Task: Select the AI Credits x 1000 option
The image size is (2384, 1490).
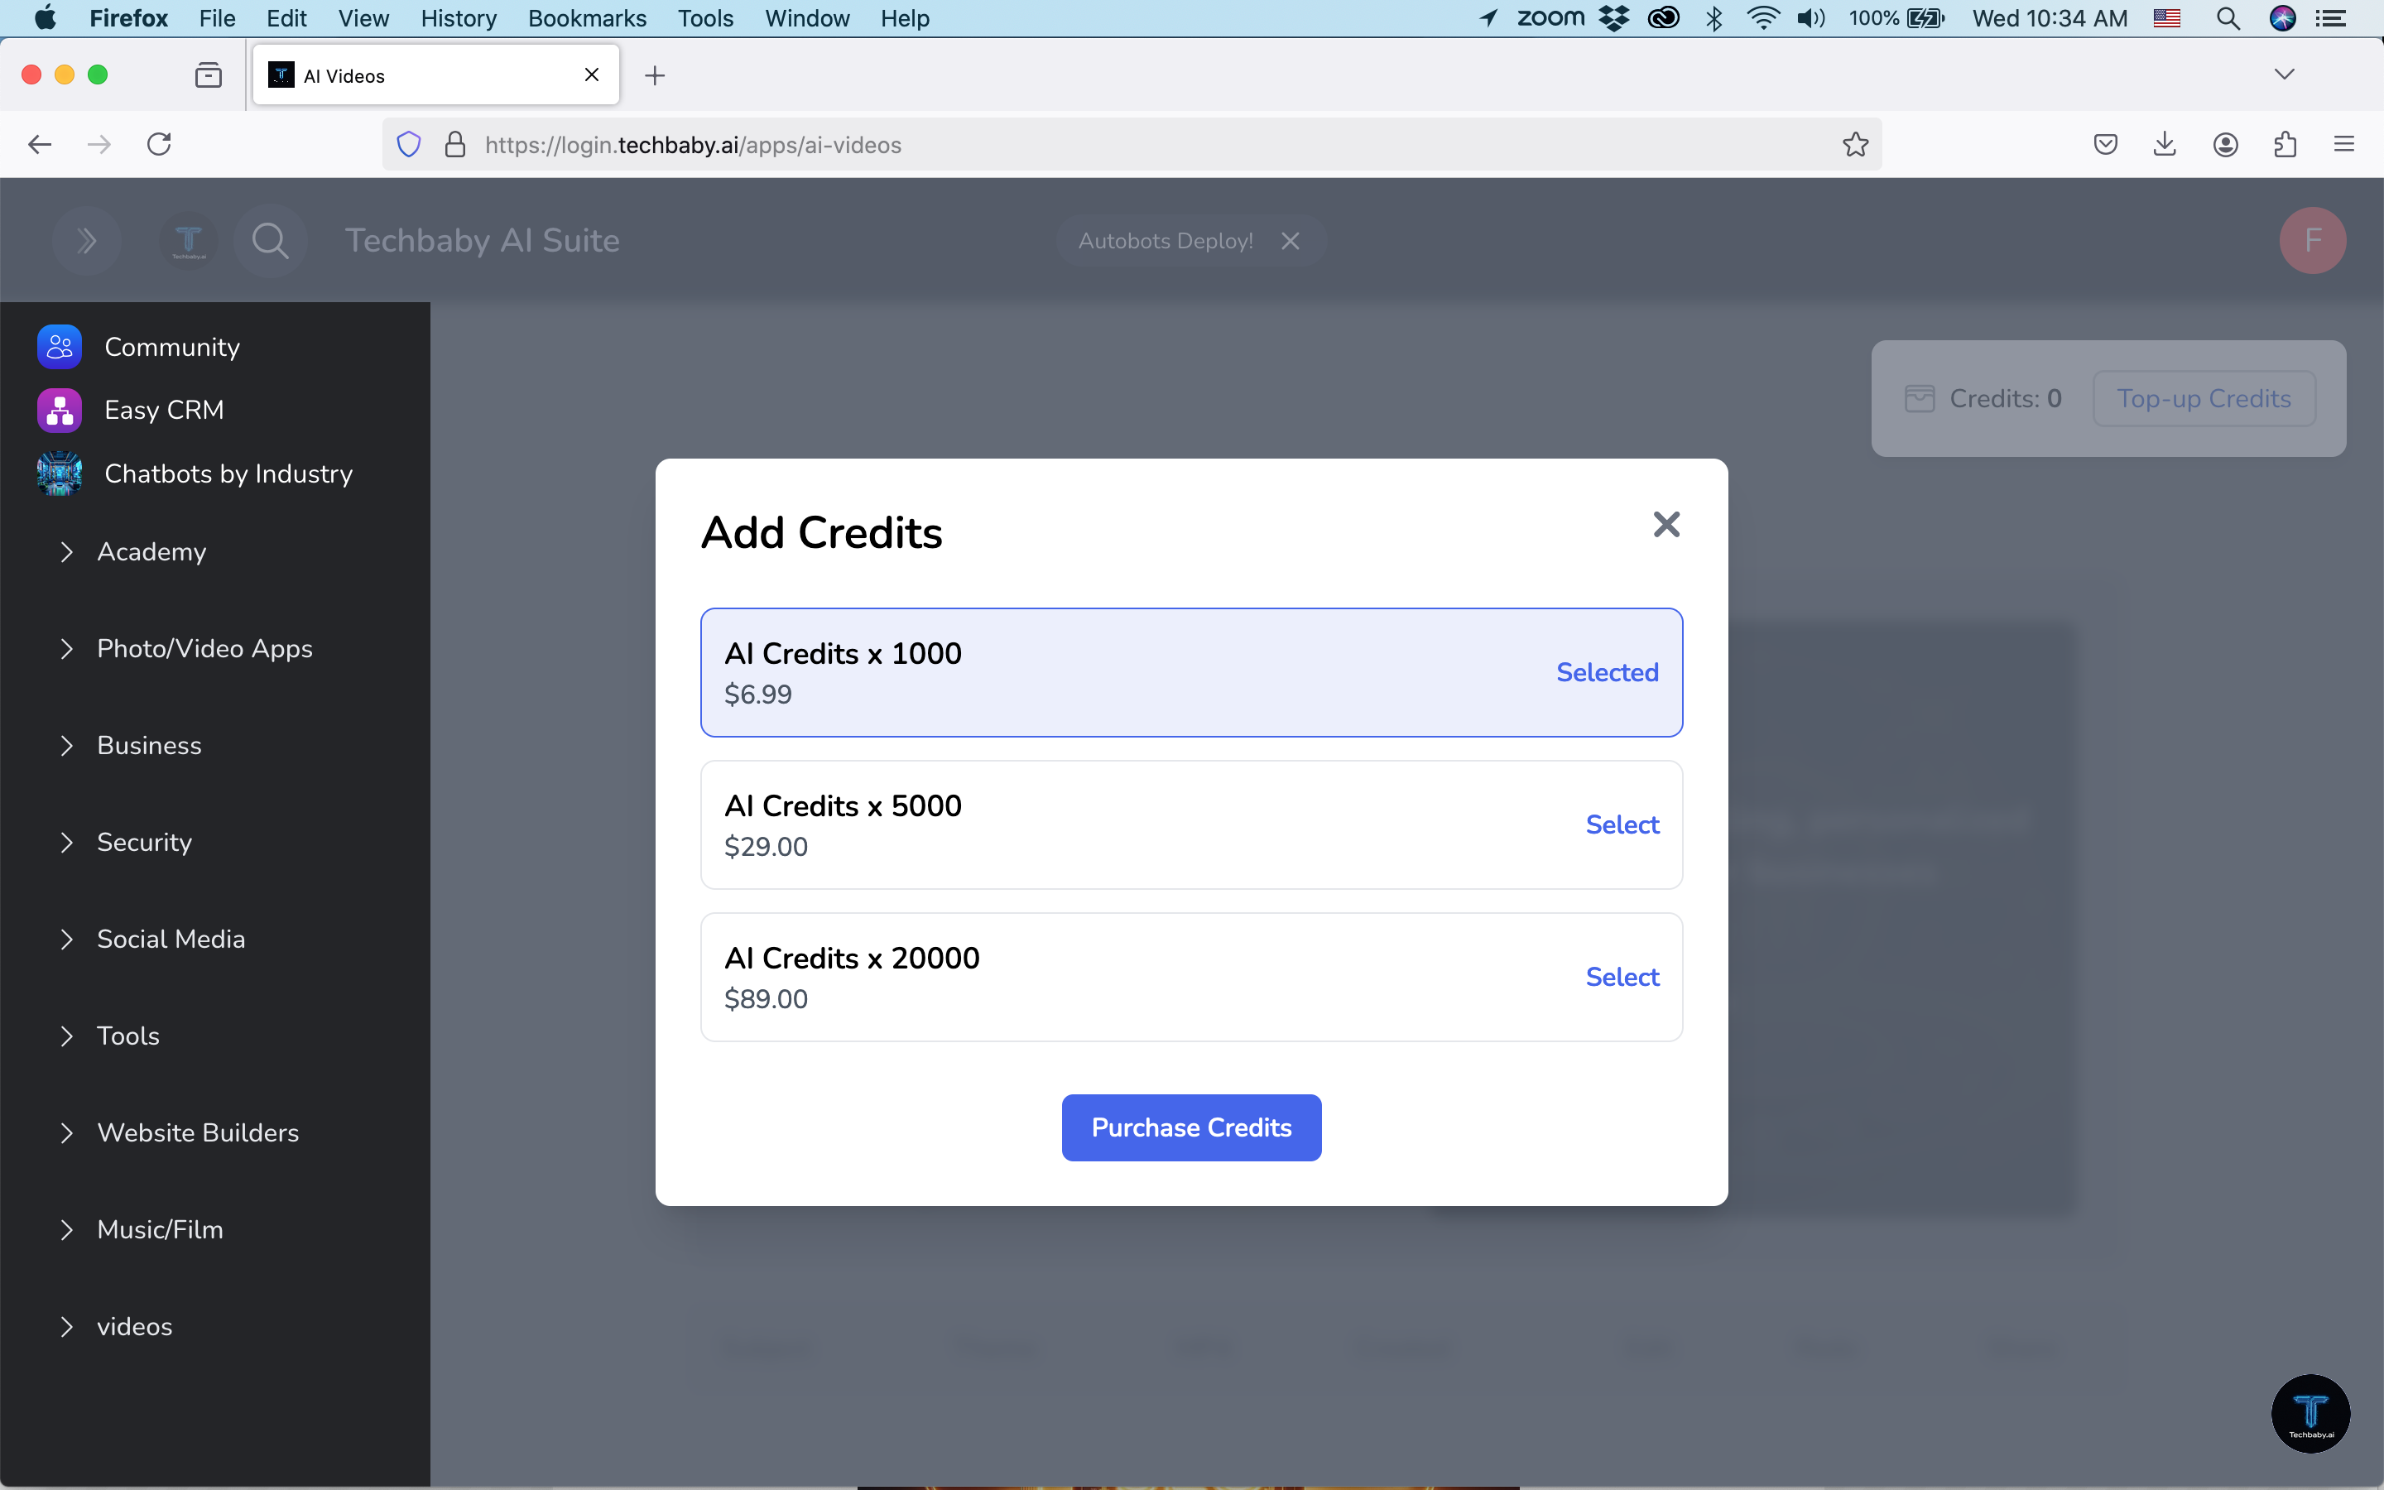Action: click(1190, 672)
